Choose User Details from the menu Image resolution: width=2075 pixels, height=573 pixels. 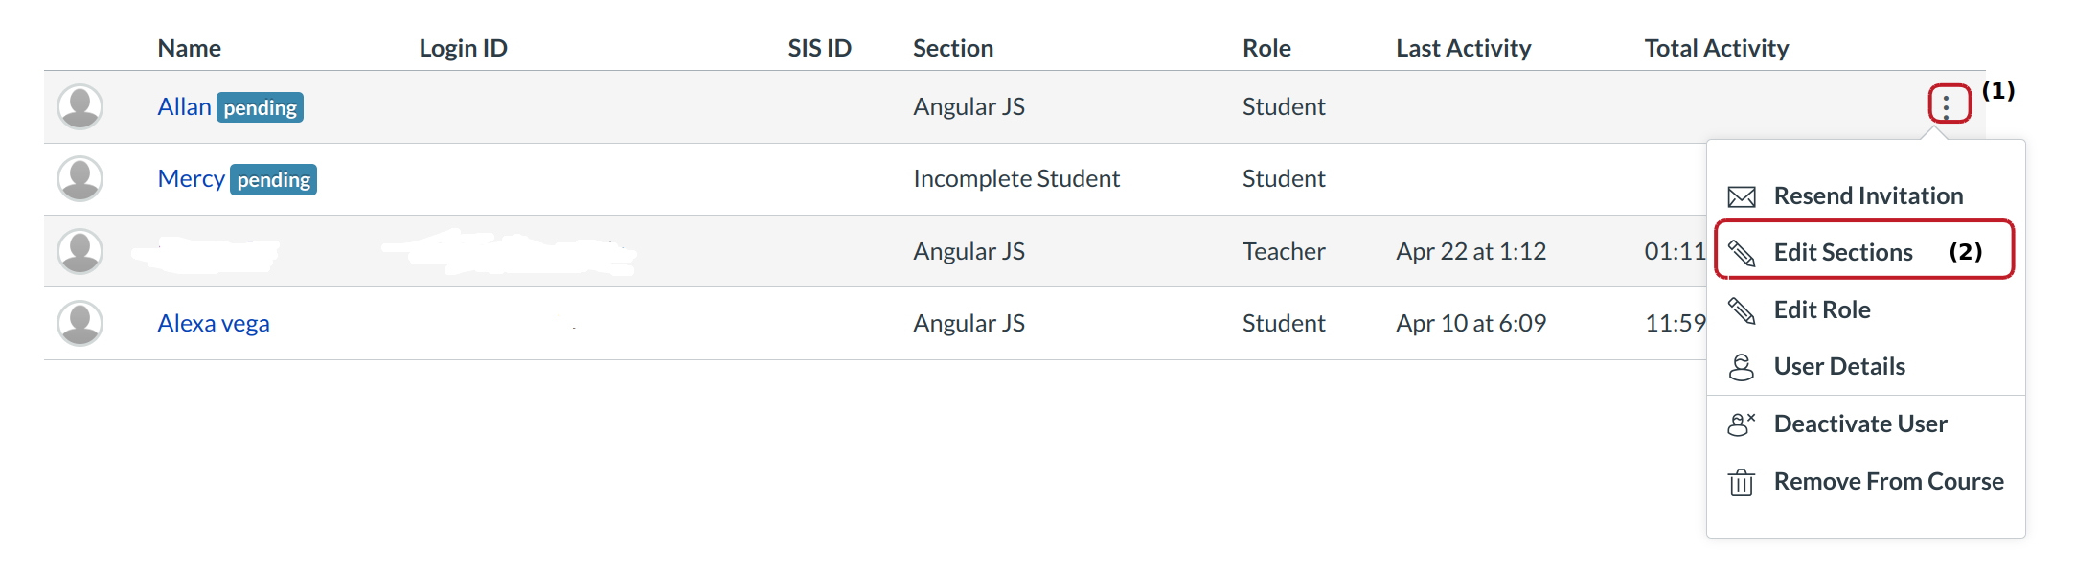click(x=1838, y=367)
